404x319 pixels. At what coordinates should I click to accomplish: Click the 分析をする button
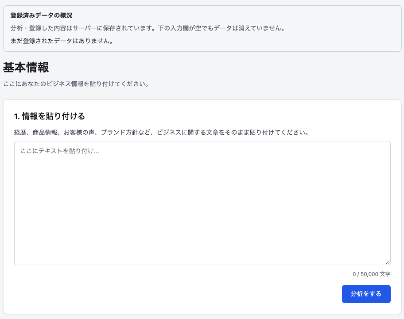pos(366,294)
